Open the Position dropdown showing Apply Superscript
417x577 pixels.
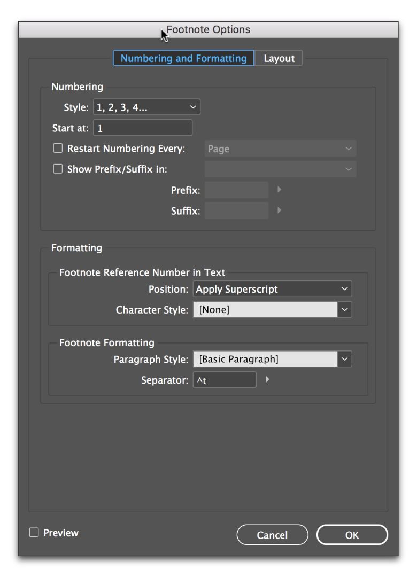click(272, 288)
